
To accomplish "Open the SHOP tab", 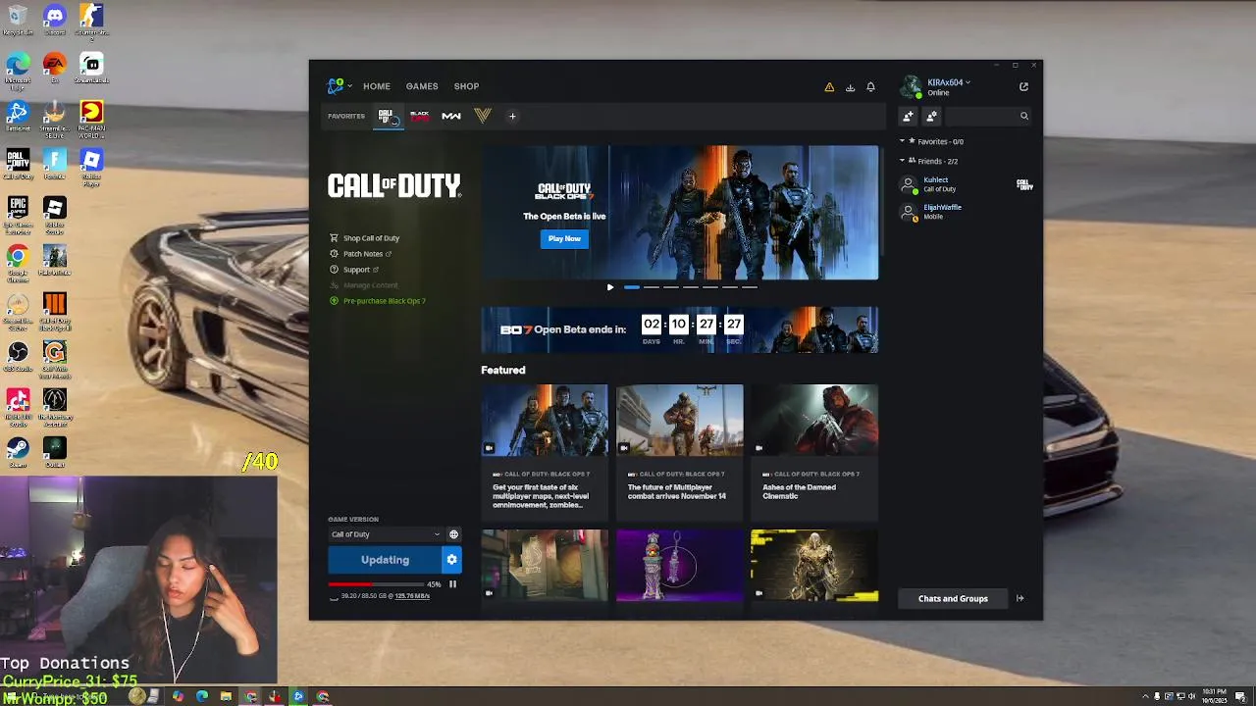I will [466, 86].
